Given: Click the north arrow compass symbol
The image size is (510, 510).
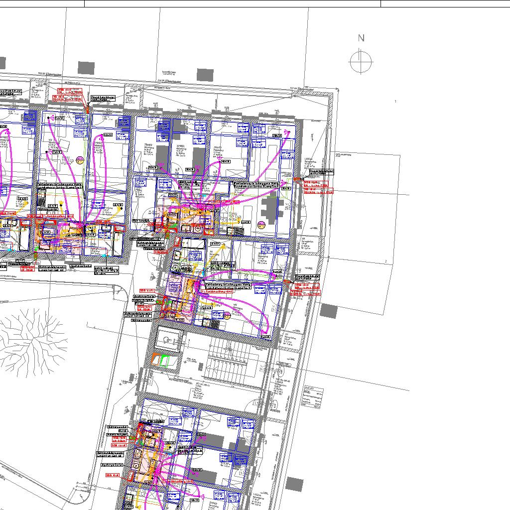Looking at the screenshot, I should [x=361, y=61].
